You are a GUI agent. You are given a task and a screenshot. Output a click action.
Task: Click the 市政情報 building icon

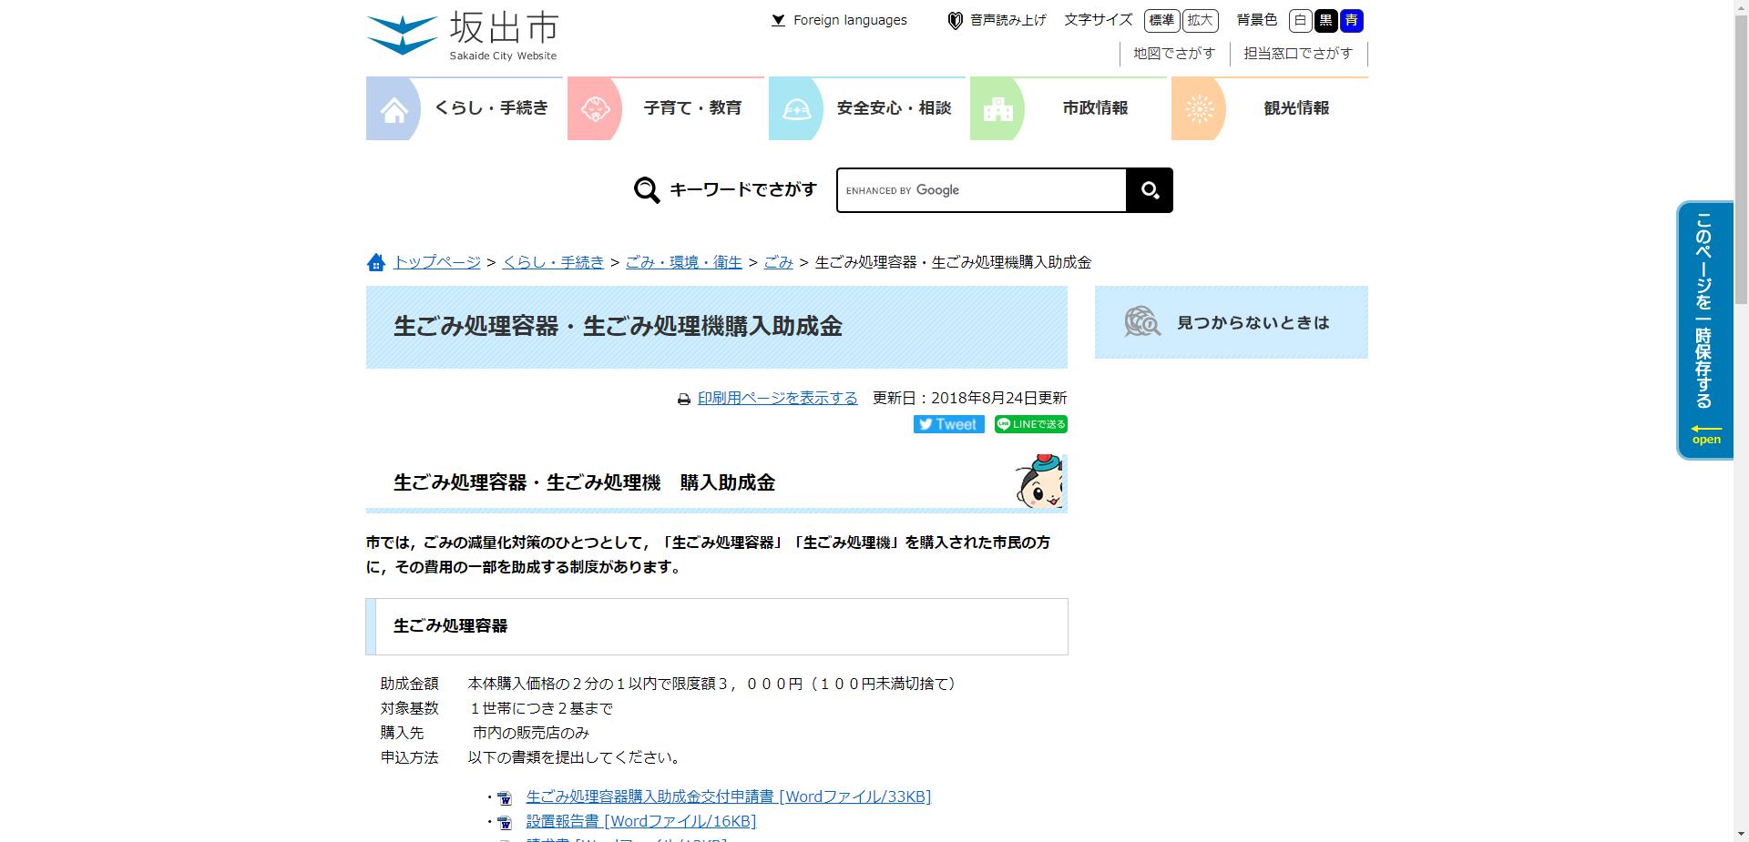[998, 108]
